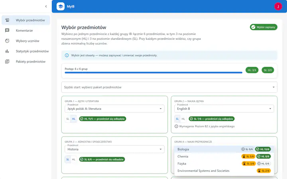Open the user avatar J menu
The height and width of the screenshot is (179, 287).
click(278, 6)
